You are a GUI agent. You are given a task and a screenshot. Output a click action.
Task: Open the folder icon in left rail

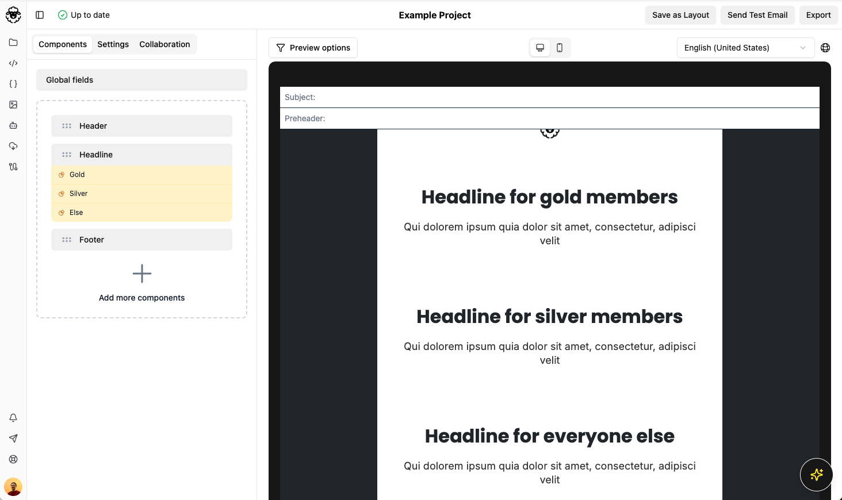tap(13, 43)
